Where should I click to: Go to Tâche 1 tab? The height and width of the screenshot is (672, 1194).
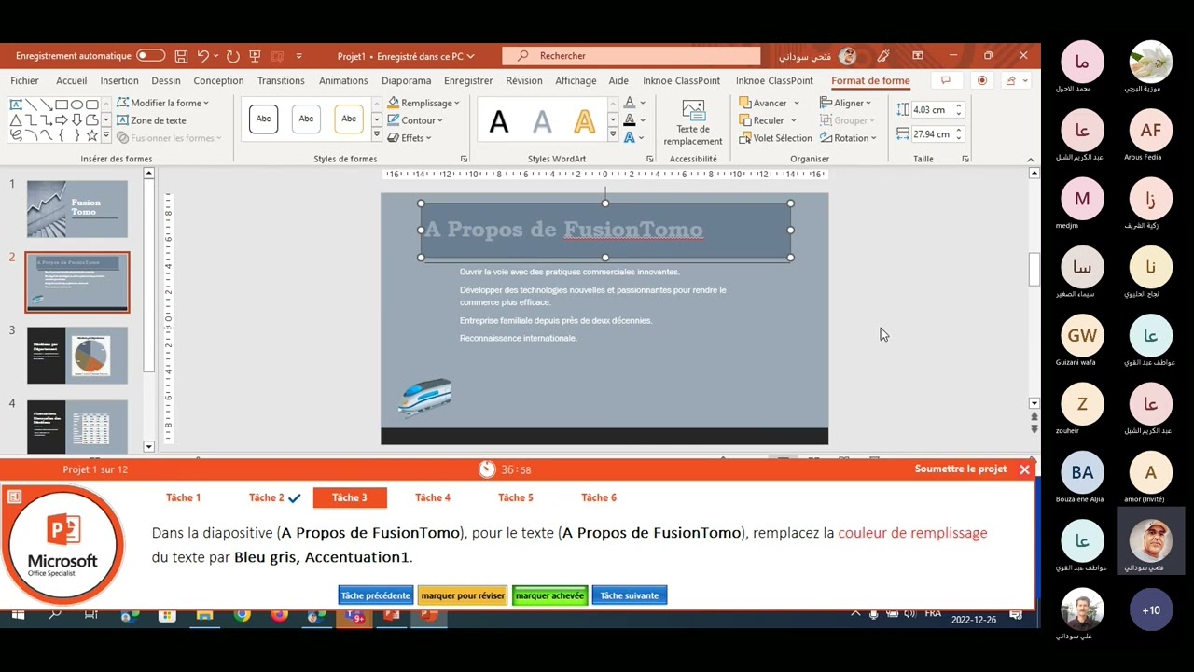coord(184,497)
